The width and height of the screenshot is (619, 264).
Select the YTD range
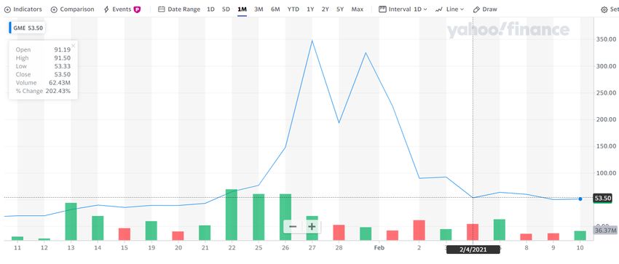coord(293,9)
